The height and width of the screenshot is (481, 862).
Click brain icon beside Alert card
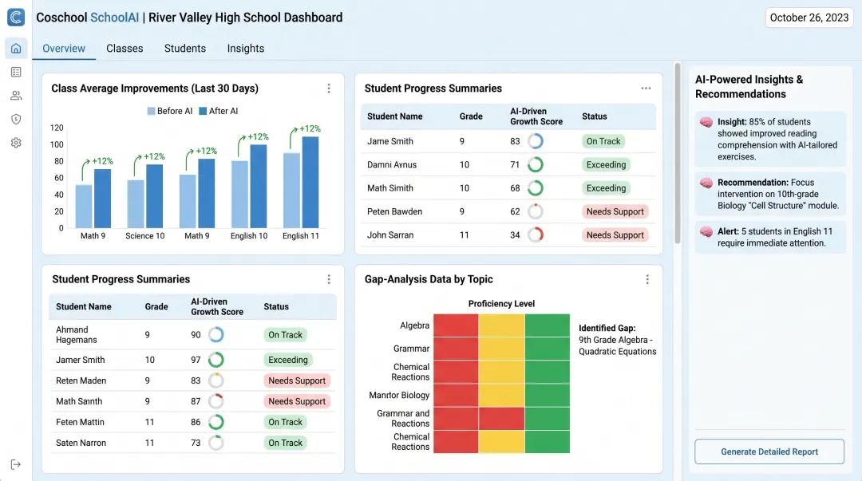point(706,231)
